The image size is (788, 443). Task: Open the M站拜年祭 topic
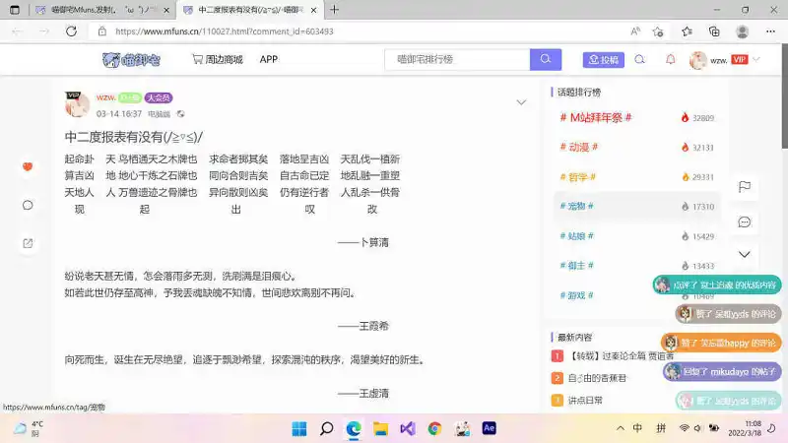tap(596, 117)
